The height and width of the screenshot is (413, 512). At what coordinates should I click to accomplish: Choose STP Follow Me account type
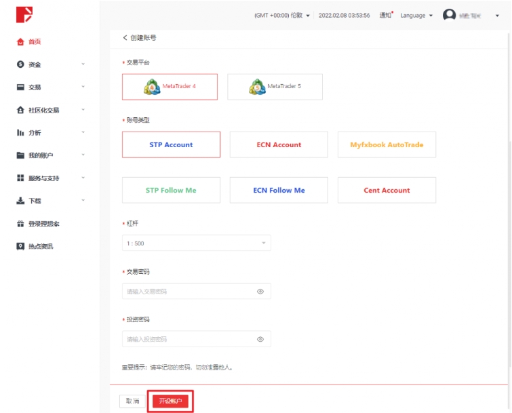(171, 190)
